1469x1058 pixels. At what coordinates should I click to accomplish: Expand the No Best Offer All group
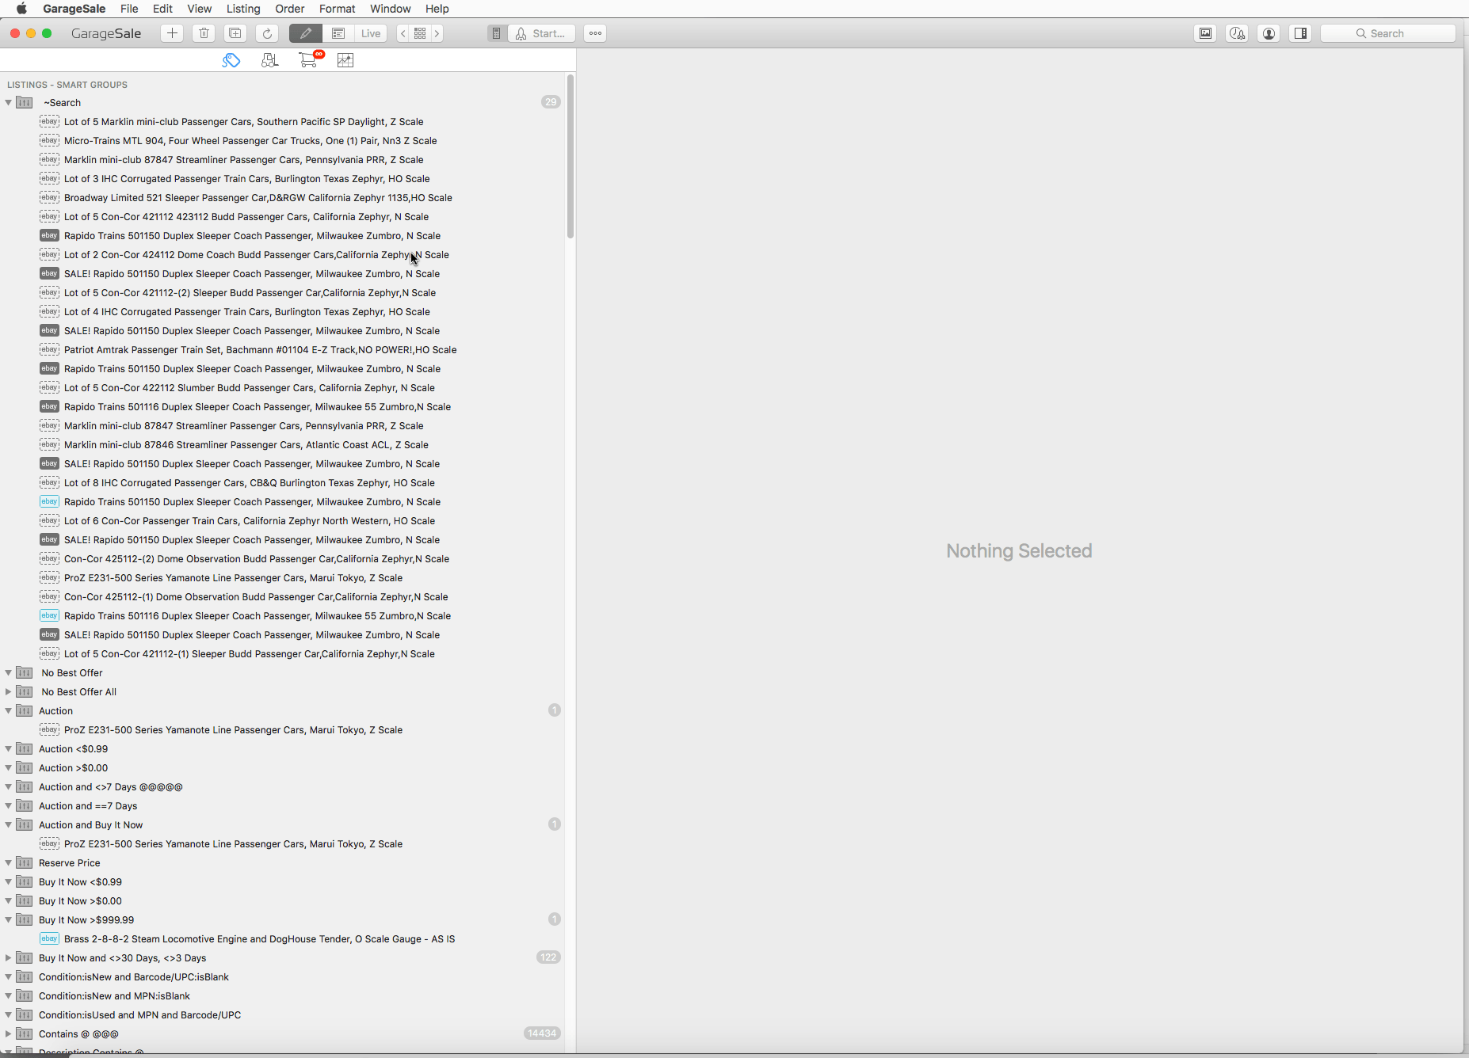[9, 691]
